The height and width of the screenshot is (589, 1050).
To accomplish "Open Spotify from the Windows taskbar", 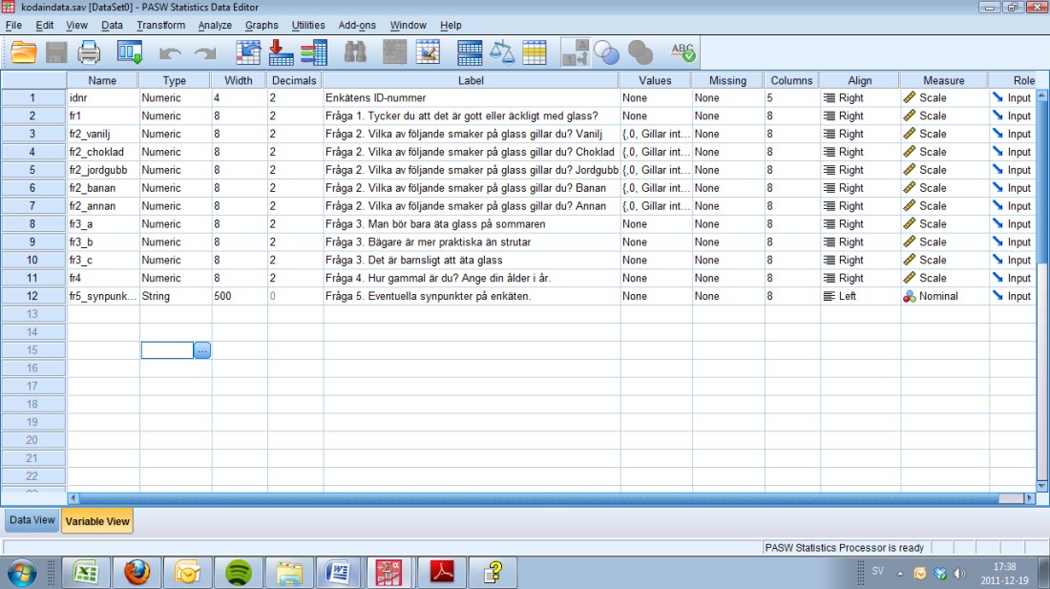I will coord(238,572).
